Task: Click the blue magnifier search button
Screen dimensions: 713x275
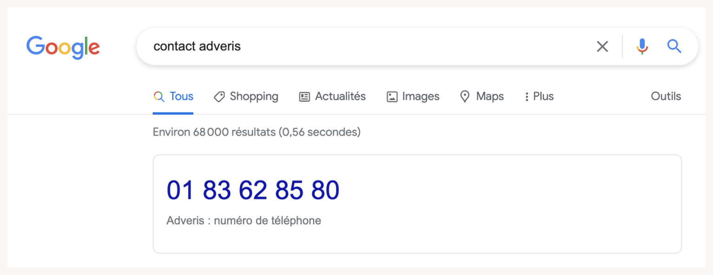Action: pyautogui.click(x=674, y=46)
